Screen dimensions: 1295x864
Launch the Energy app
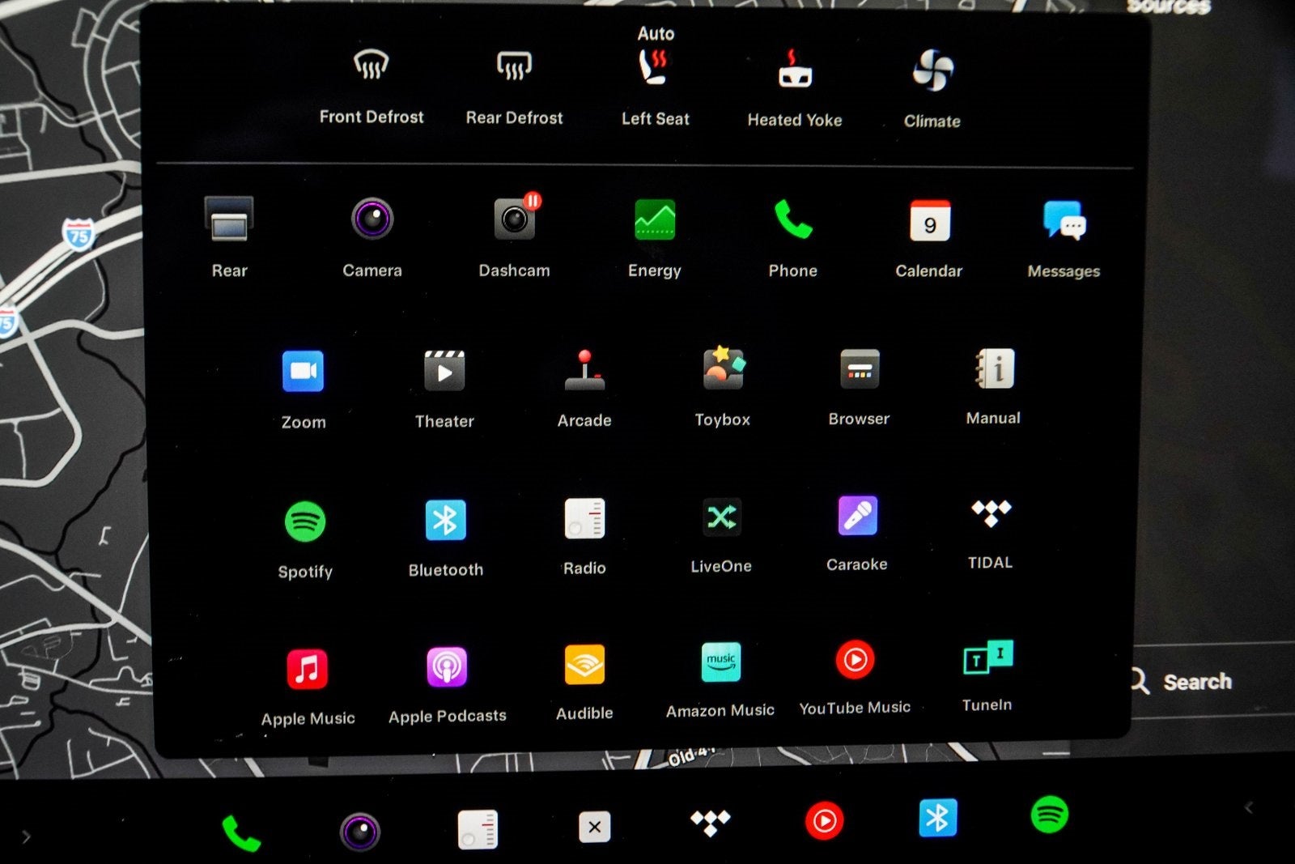point(654,220)
